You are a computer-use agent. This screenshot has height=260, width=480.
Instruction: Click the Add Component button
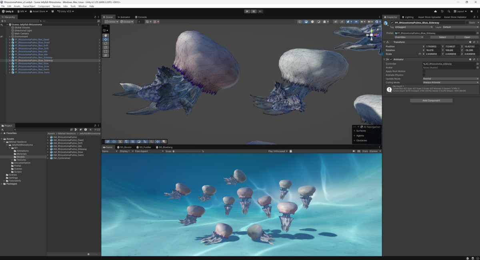point(431,100)
